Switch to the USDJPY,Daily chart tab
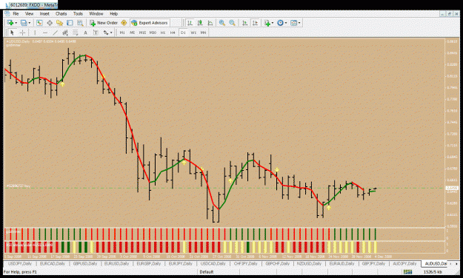The height and width of the screenshot is (278, 463). tap(20, 263)
